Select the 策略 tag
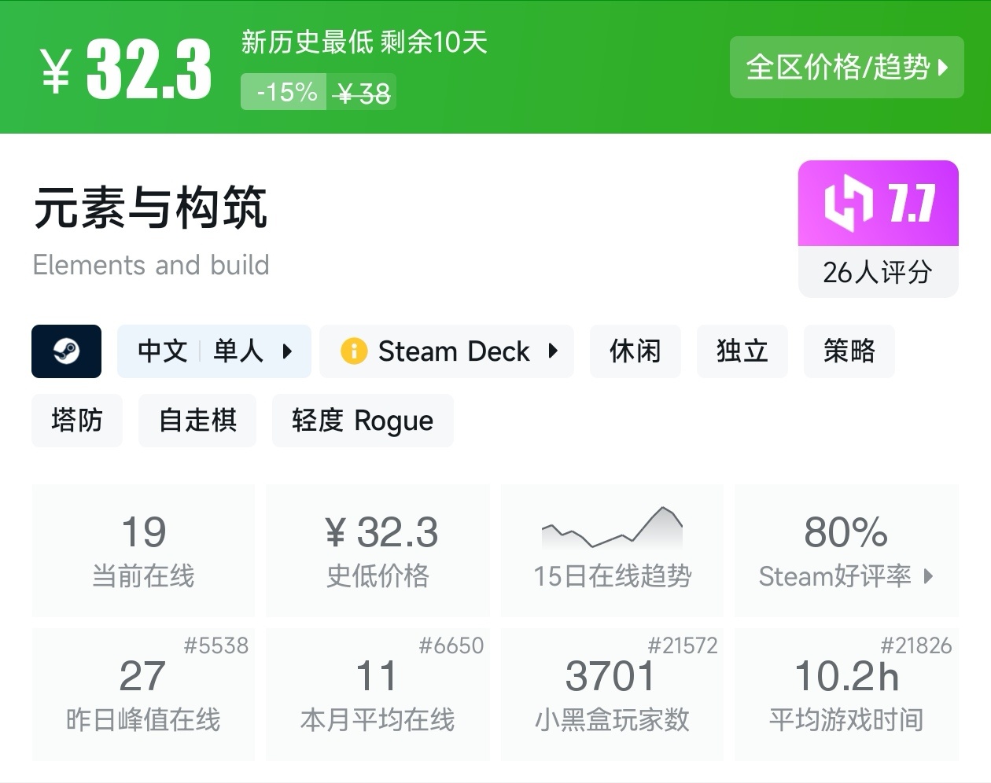The height and width of the screenshot is (783, 991). 849,351
